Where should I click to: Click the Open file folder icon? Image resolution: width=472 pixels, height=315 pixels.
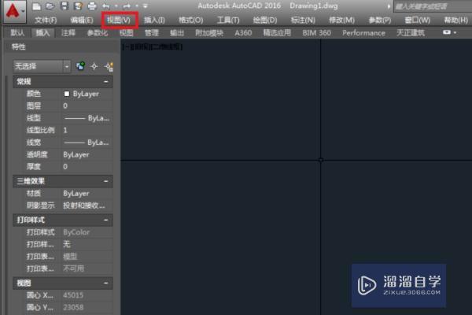pos(50,6)
